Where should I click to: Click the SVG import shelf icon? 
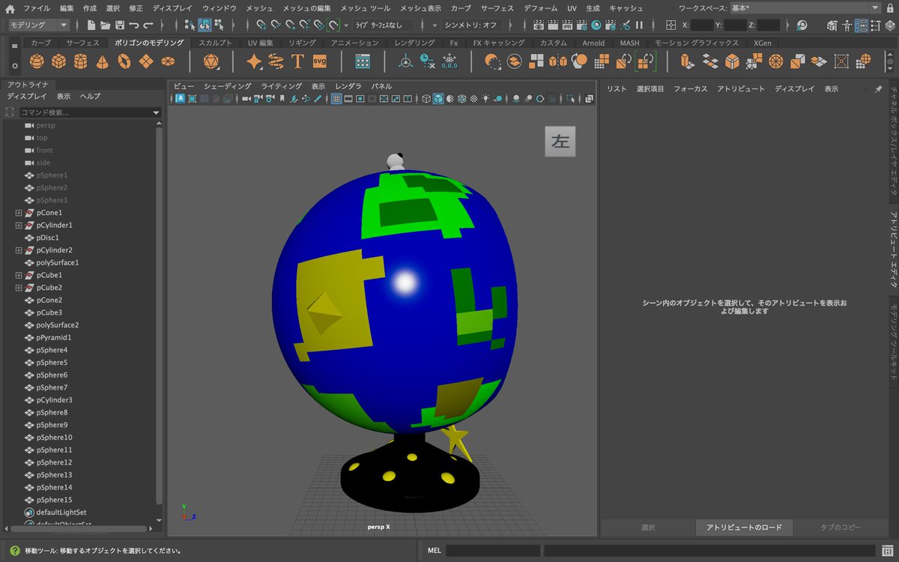tap(320, 61)
